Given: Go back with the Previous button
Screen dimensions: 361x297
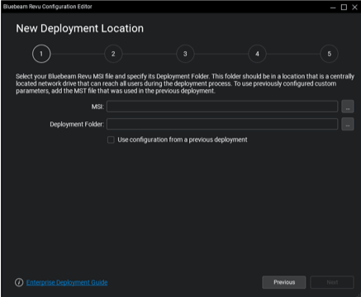Looking at the screenshot, I should click(x=284, y=282).
